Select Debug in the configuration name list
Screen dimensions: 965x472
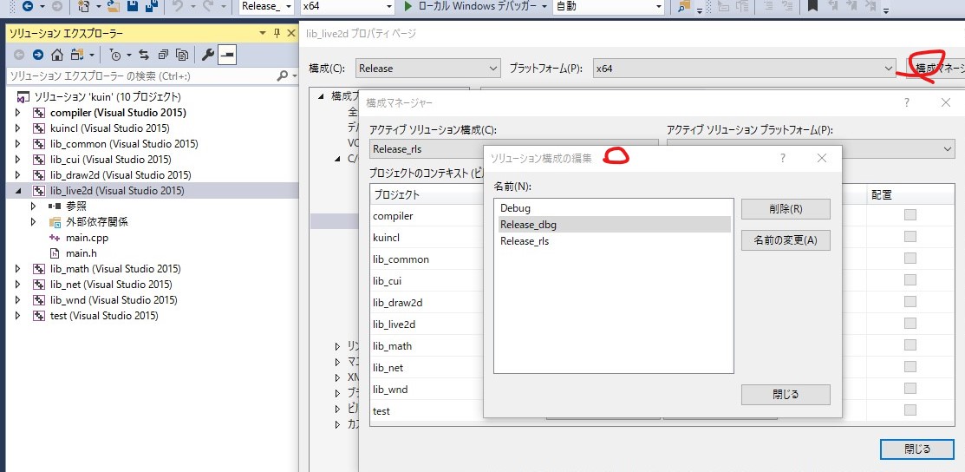click(515, 208)
